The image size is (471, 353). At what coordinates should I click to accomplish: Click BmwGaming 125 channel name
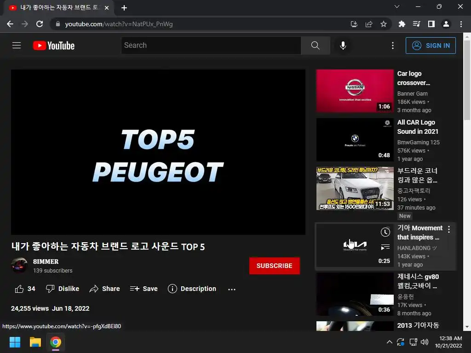pyautogui.click(x=418, y=142)
